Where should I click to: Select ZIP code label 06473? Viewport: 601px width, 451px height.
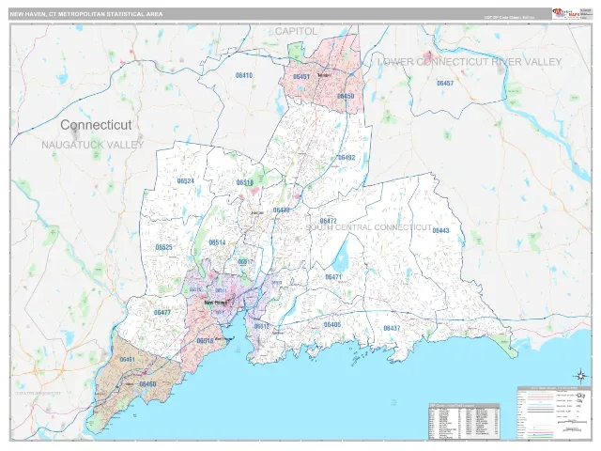pyautogui.click(x=282, y=210)
